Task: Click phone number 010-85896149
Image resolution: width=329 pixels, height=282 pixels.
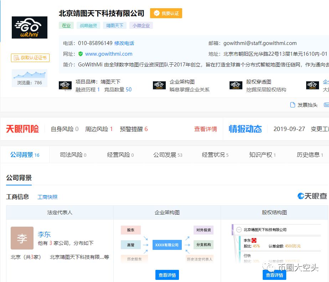Action: pos(95,43)
